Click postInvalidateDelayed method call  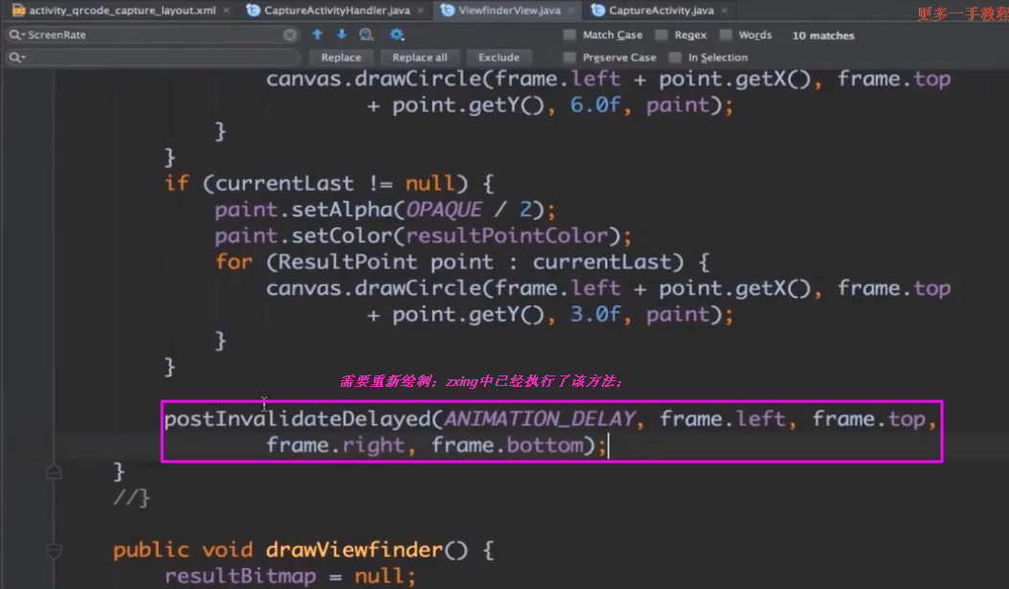tap(298, 419)
